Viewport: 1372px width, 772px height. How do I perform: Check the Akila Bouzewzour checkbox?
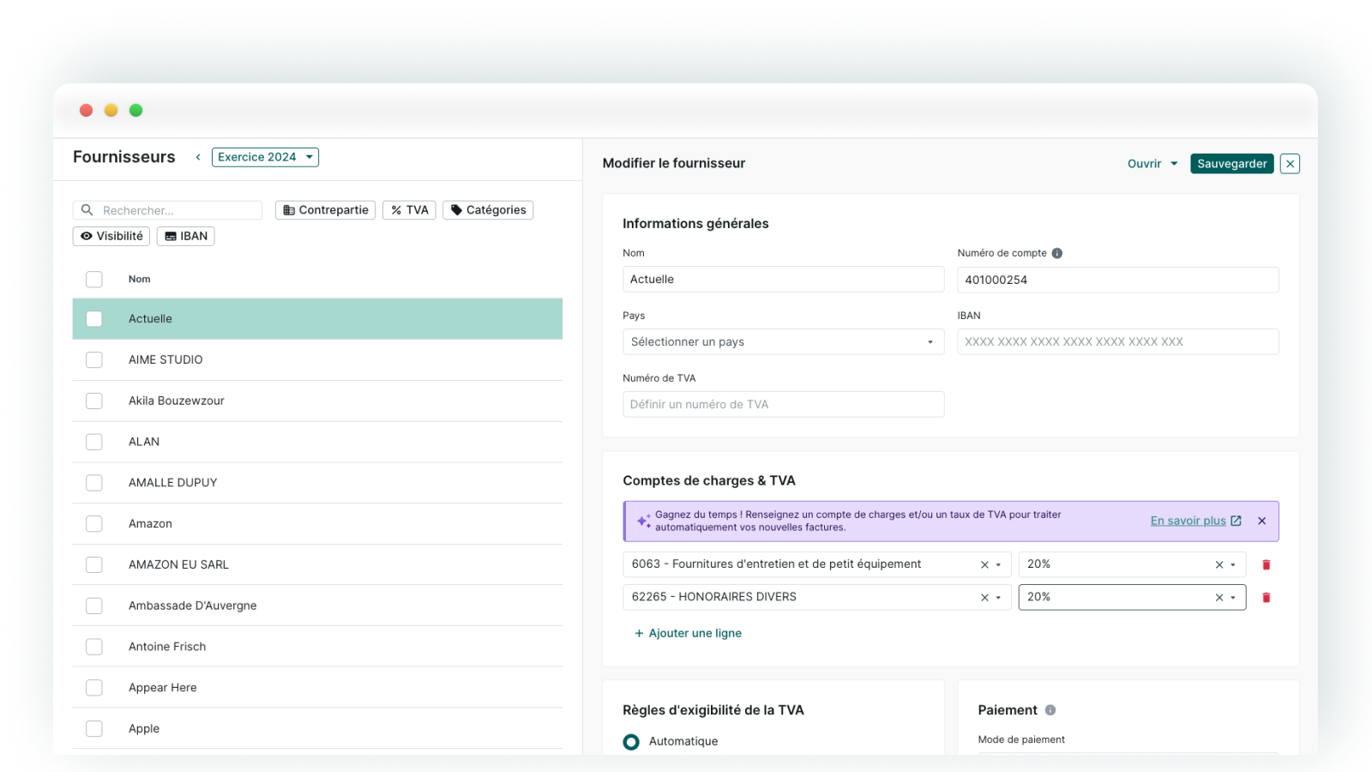(x=94, y=401)
